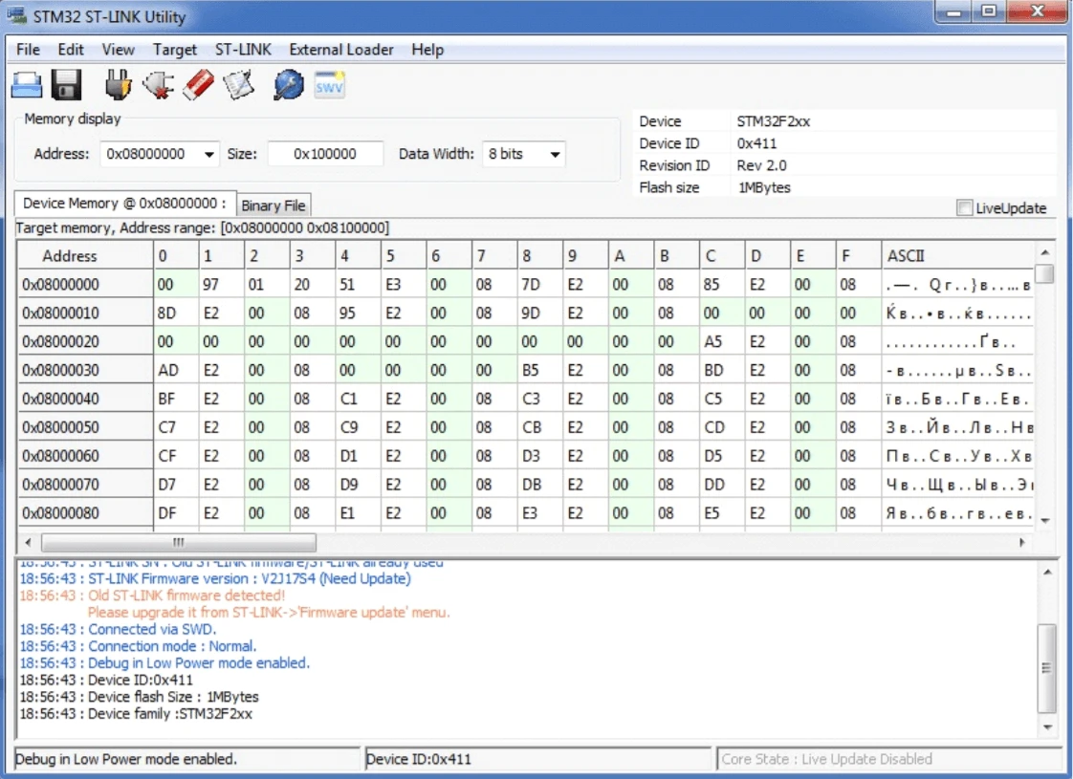Click the memory table scroll right arrow
This screenshot has width=1073, height=779.
tap(1022, 542)
